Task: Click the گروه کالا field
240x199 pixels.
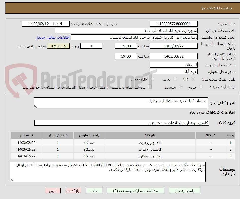Action: click(122, 123)
